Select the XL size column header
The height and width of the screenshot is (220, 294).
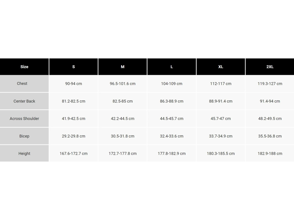click(x=220, y=67)
